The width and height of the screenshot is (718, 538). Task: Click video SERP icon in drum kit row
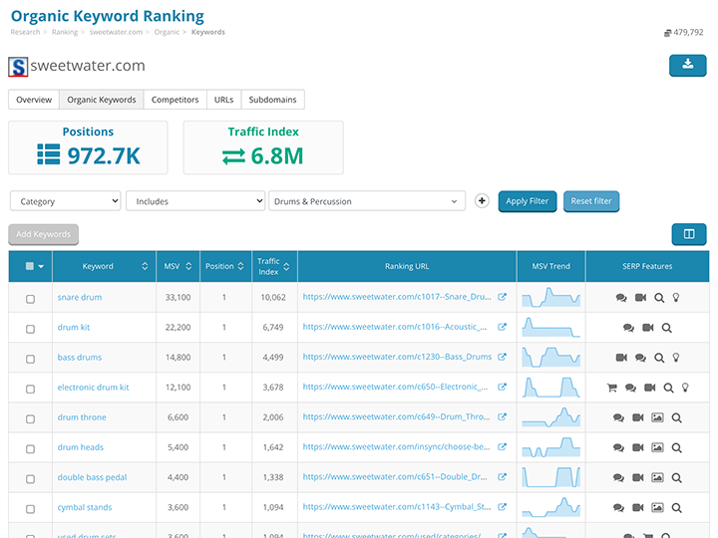click(648, 328)
